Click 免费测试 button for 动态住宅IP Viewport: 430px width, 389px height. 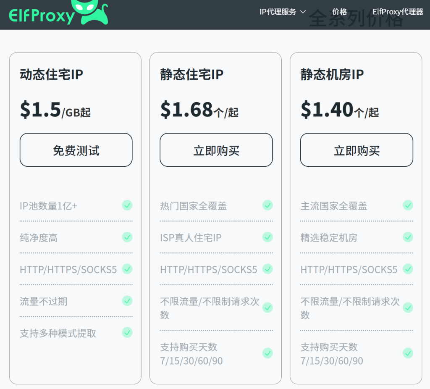(76, 150)
